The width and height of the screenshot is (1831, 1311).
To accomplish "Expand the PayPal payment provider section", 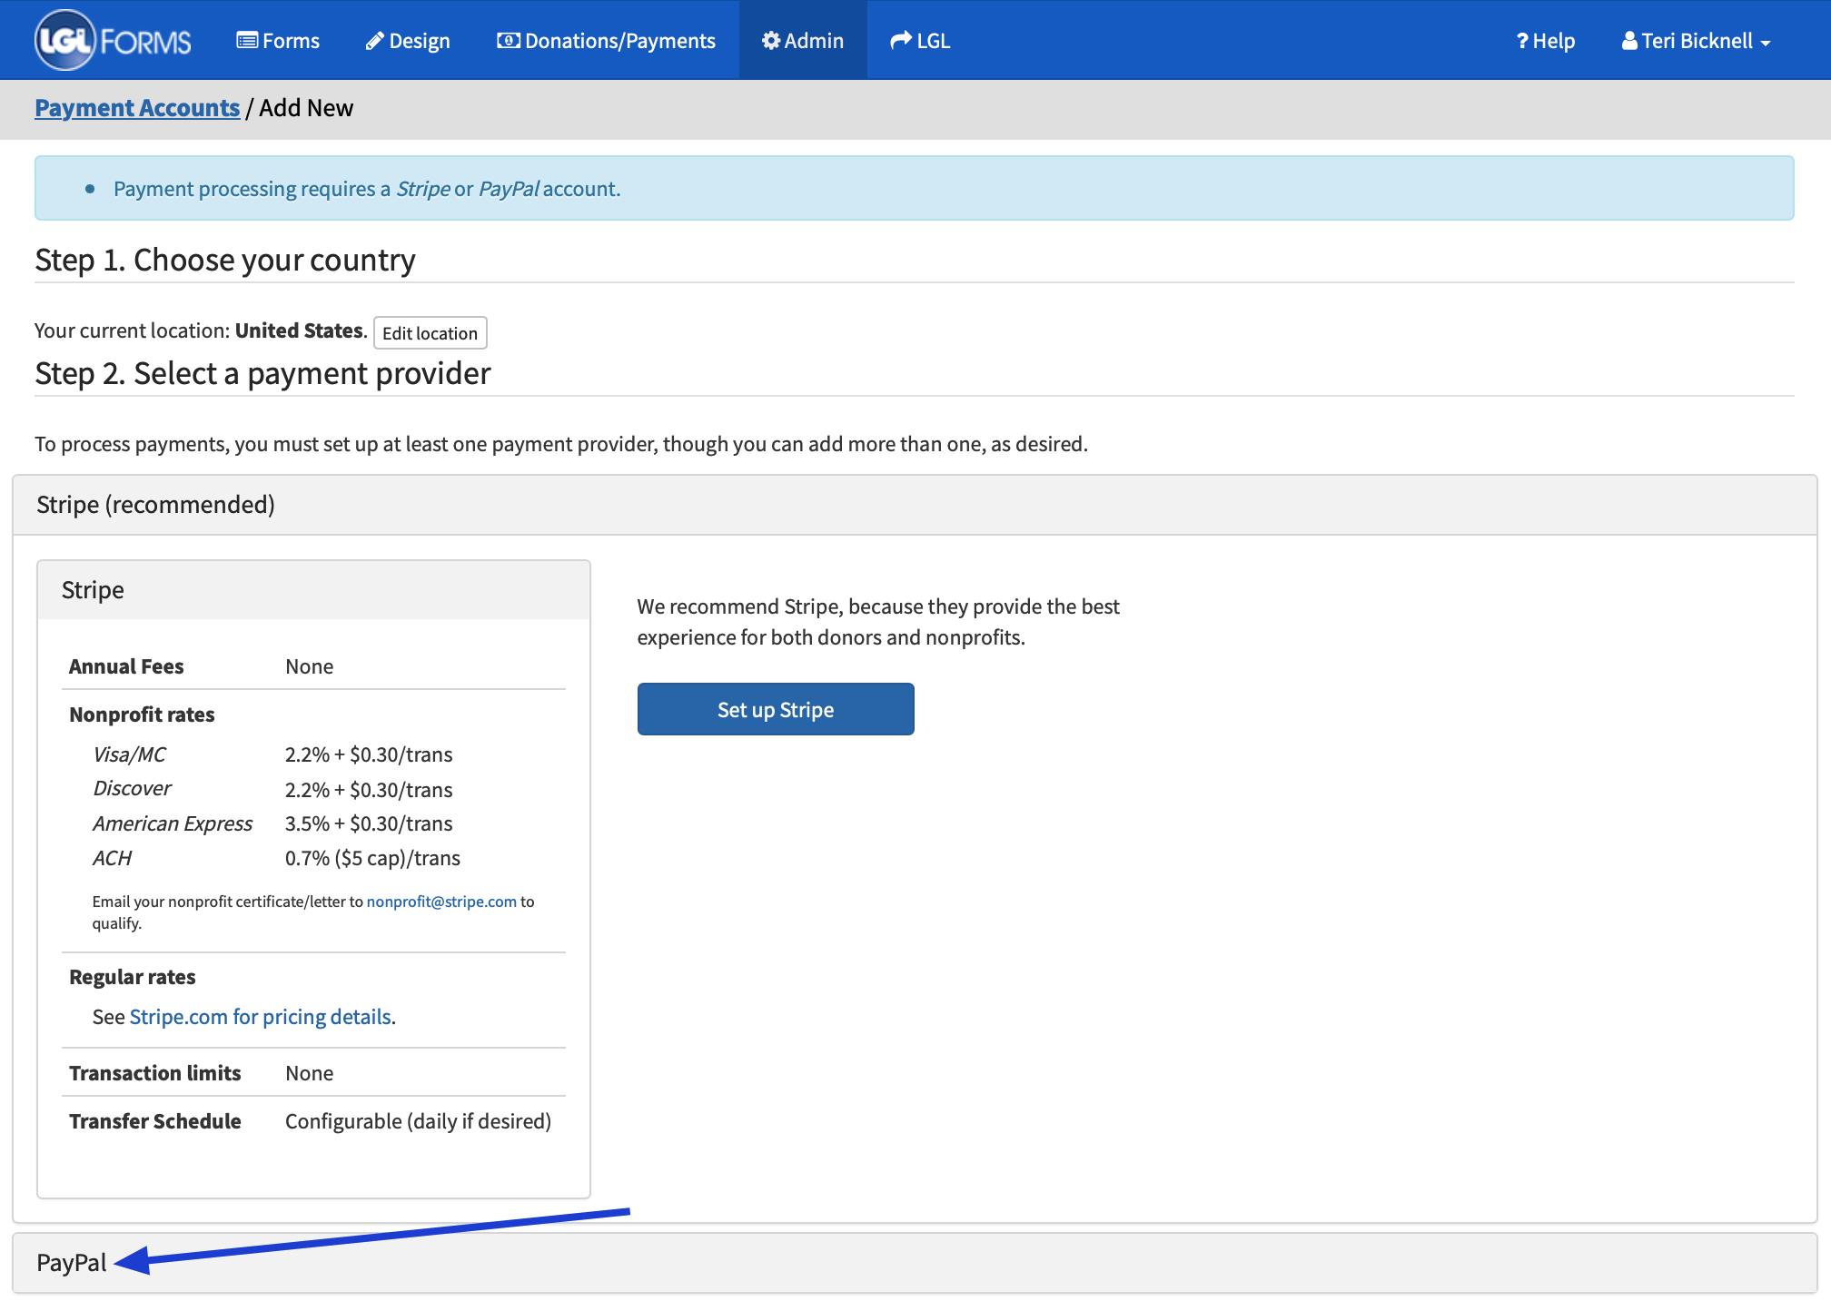I will pos(71,1262).
